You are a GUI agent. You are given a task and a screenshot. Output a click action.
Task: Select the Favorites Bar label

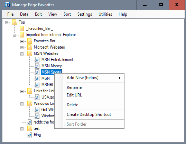pos(45,41)
